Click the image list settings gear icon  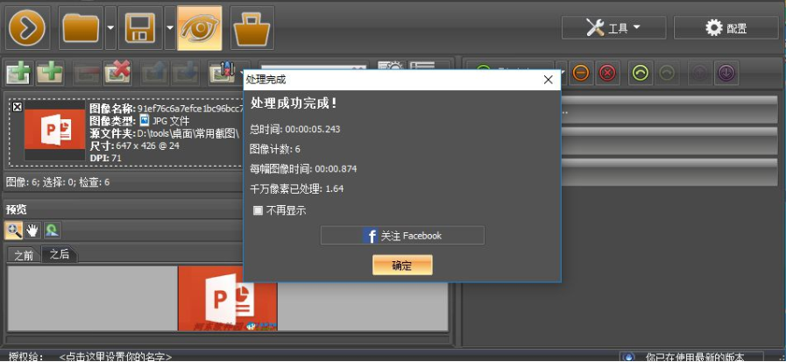coord(390,67)
